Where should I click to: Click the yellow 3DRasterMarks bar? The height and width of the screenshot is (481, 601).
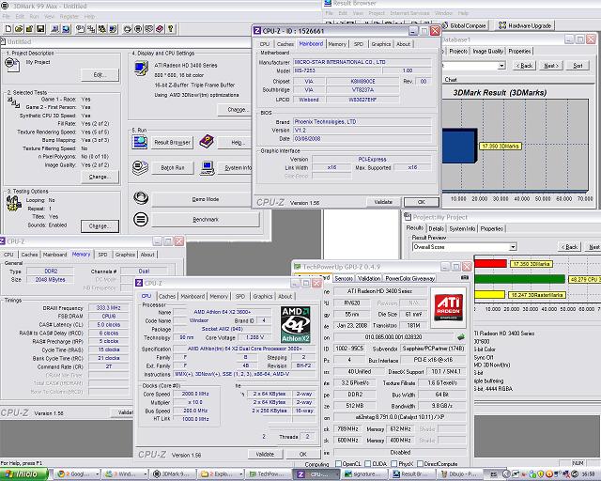click(489, 295)
